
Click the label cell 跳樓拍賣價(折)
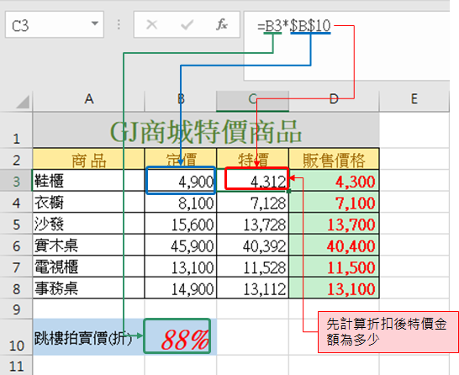(88, 337)
